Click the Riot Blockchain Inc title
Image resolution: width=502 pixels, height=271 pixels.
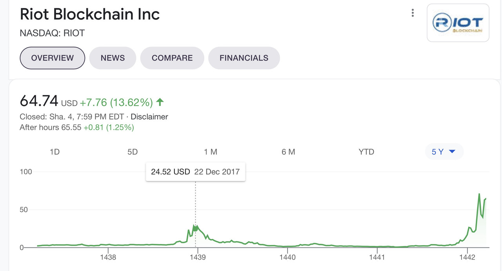coord(90,14)
